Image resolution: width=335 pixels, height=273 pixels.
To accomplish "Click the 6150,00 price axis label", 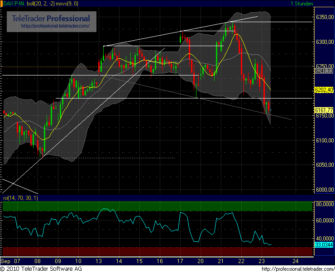I will pos(325,116).
